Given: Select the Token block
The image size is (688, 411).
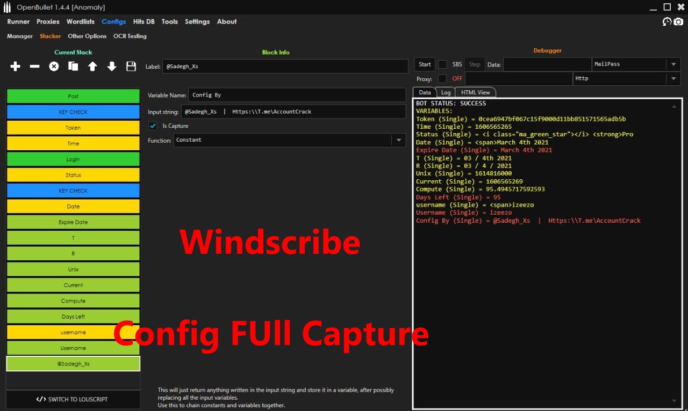Looking at the screenshot, I should 73,128.
